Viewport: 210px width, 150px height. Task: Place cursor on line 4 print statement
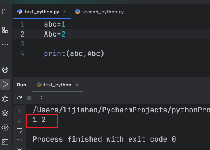(x=74, y=53)
